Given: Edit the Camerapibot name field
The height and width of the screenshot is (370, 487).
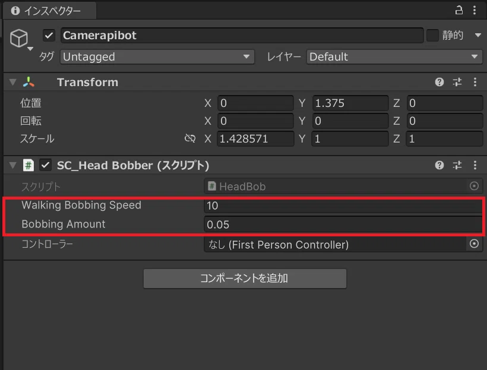Looking at the screenshot, I should [x=242, y=36].
